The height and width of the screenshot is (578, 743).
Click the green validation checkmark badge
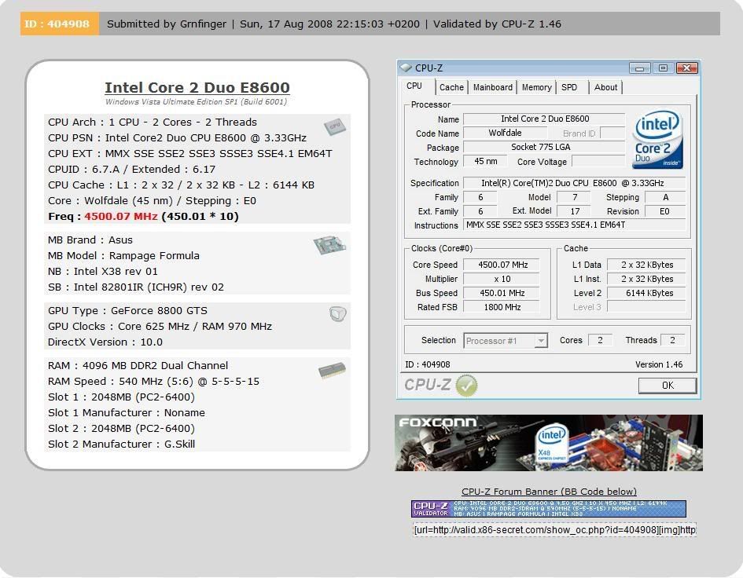(x=466, y=385)
